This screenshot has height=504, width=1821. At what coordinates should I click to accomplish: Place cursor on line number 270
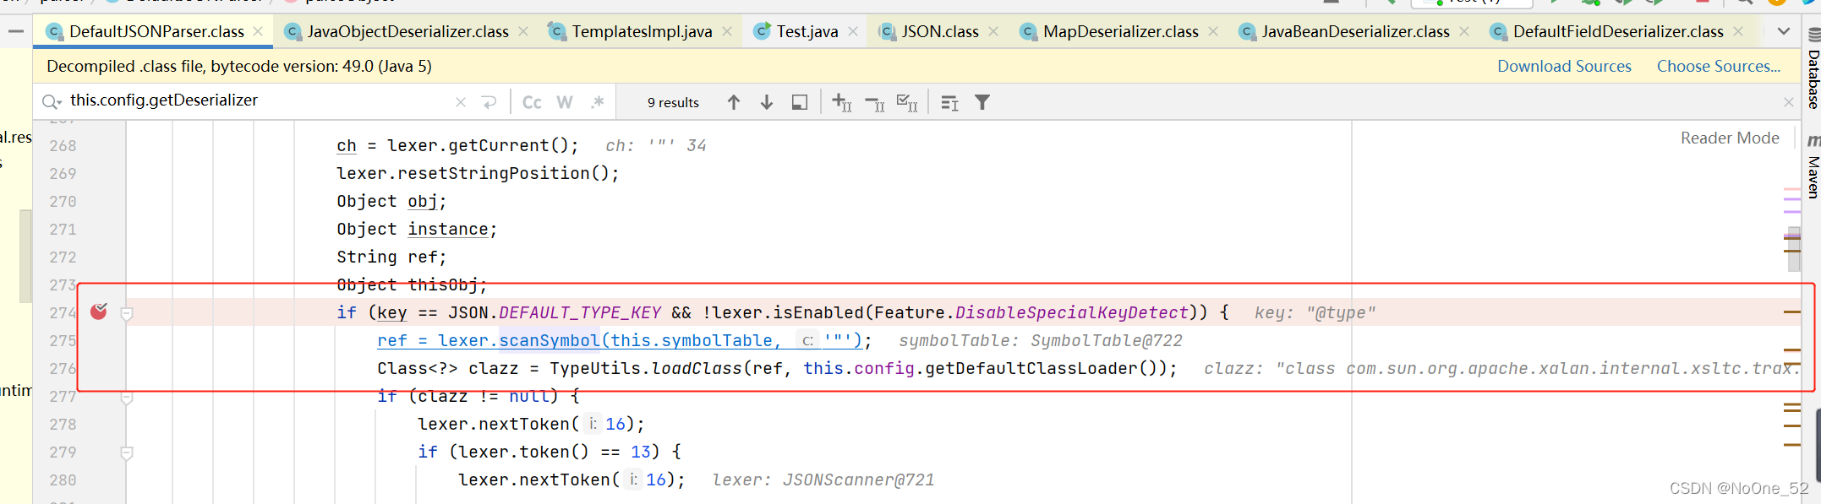(x=63, y=201)
